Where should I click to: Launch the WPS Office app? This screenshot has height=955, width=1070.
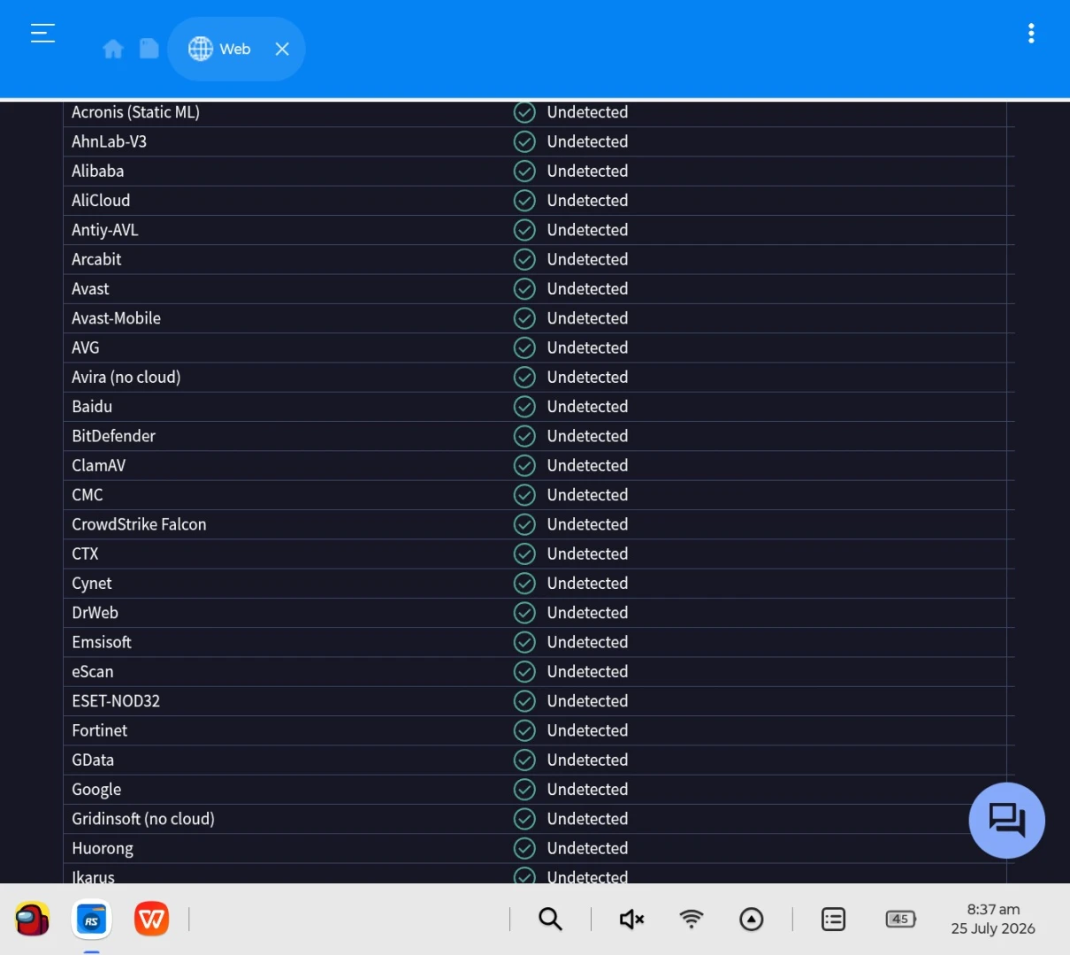pyautogui.click(x=151, y=920)
